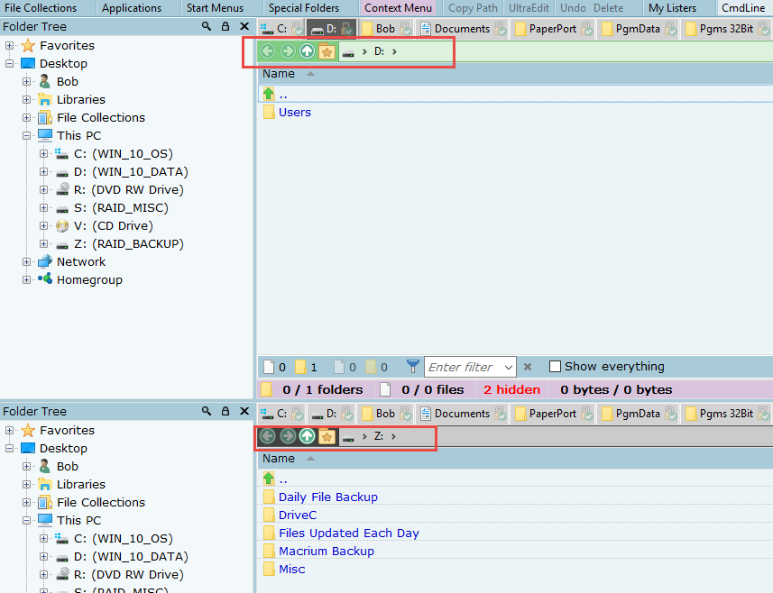
Task: Click the Network icon in the upper Folder Tree
Action: [x=45, y=261]
